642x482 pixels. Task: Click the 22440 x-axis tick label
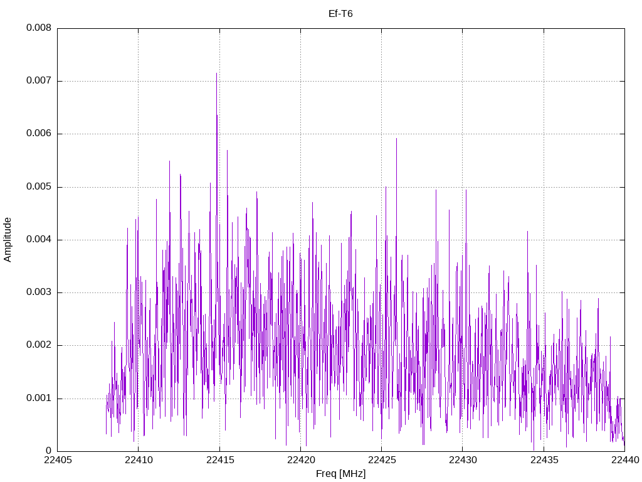(x=625, y=460)
